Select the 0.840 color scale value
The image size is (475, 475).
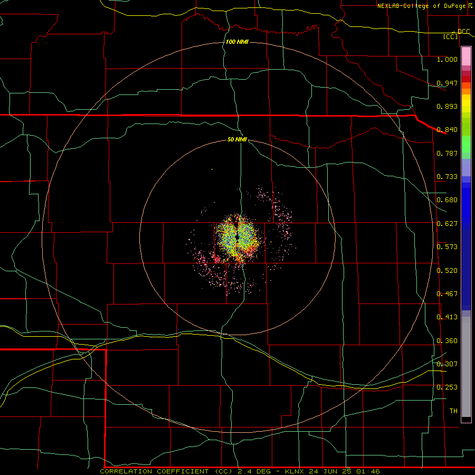[447, 130]
